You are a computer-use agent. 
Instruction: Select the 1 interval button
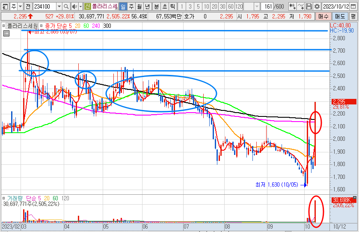point(182,6)
